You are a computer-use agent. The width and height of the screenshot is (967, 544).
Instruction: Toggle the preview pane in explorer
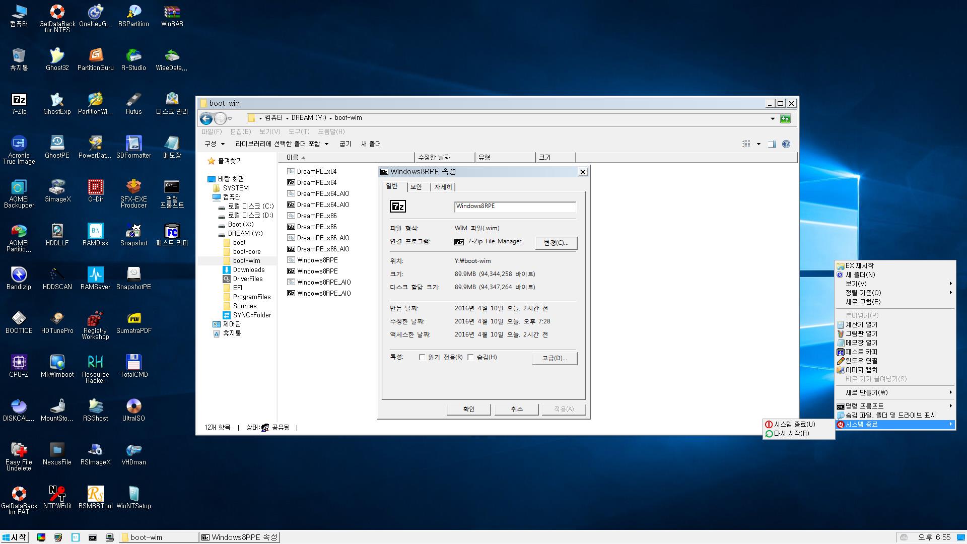point(772,144)
